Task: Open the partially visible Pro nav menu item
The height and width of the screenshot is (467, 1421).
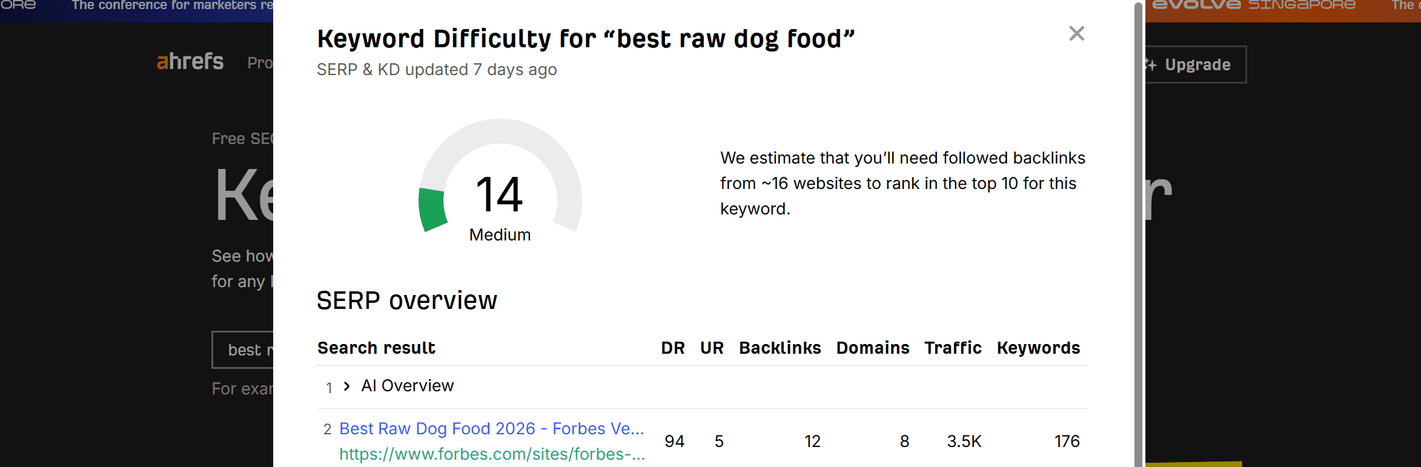Action: 260,63
